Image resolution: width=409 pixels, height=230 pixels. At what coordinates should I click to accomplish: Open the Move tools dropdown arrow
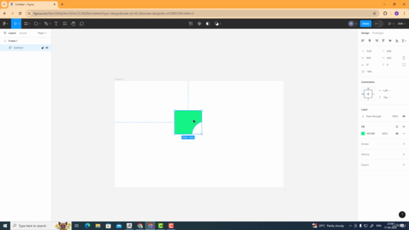pos(19,24)
